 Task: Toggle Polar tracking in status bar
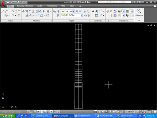38,112
